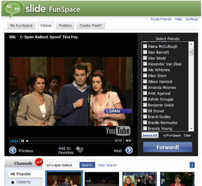This screenshot has height=186, width=202.
Task: Click the video search input field
Action: [62, 165]
